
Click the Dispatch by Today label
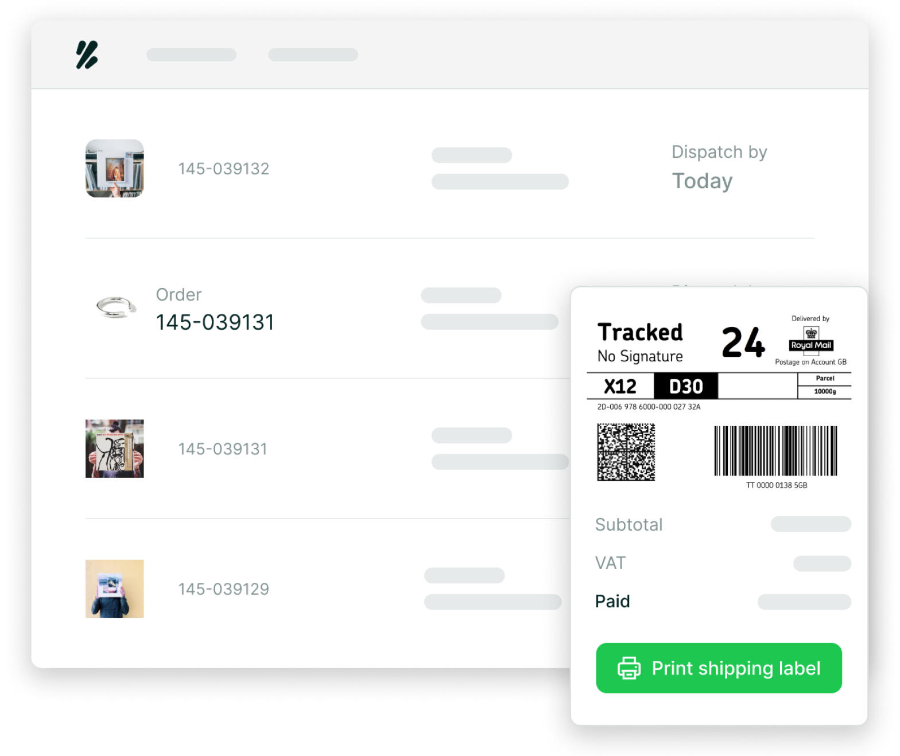pos(719,166)
